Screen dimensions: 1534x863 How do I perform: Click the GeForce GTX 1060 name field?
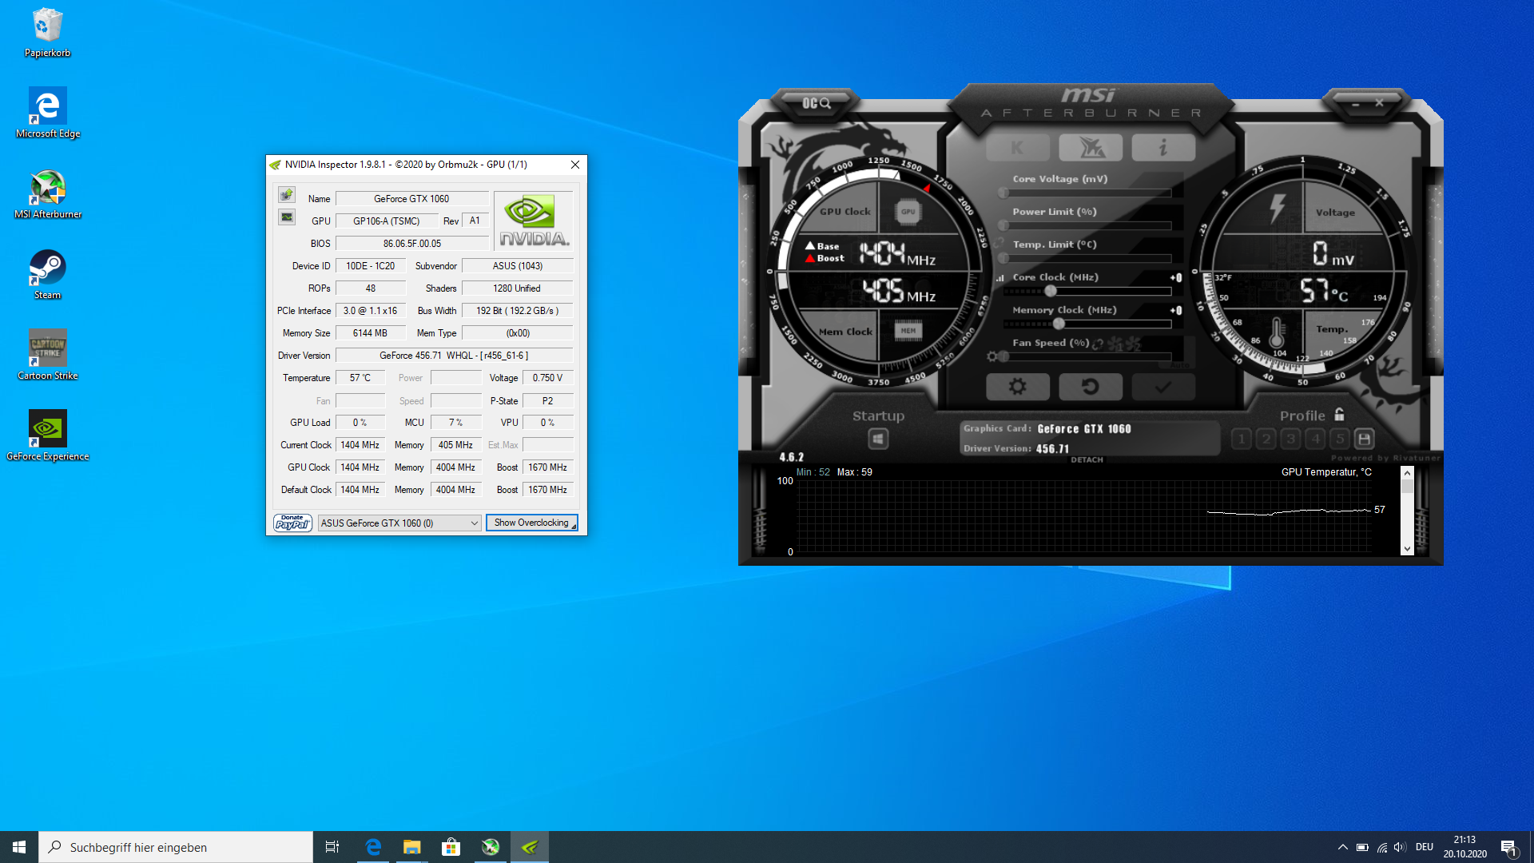[411, 199]
